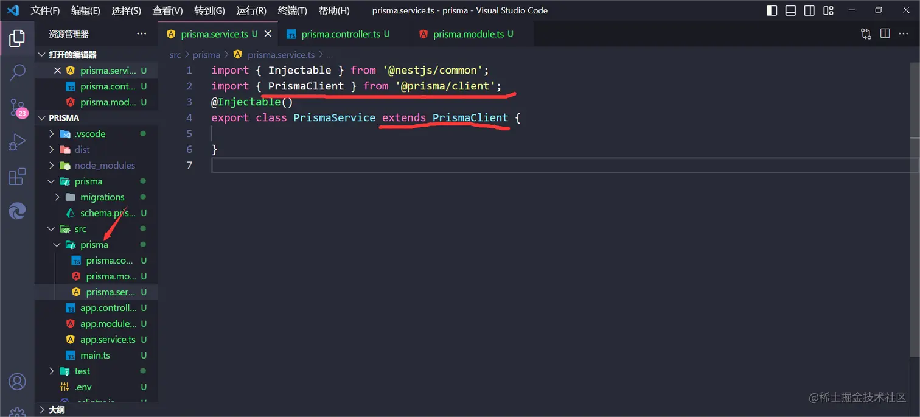920x417 pixels.
Task: Open 转到(G) menu
Action: coord(209,10)
